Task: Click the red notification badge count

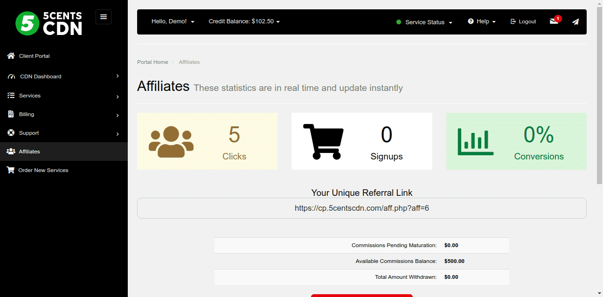Action: pyautogui.click(x=558, y=18)
